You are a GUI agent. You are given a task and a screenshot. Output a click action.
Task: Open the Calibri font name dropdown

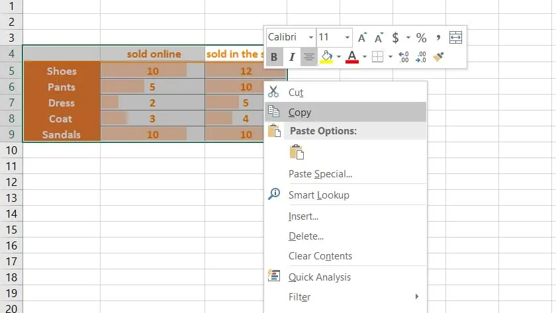point(311,37)
